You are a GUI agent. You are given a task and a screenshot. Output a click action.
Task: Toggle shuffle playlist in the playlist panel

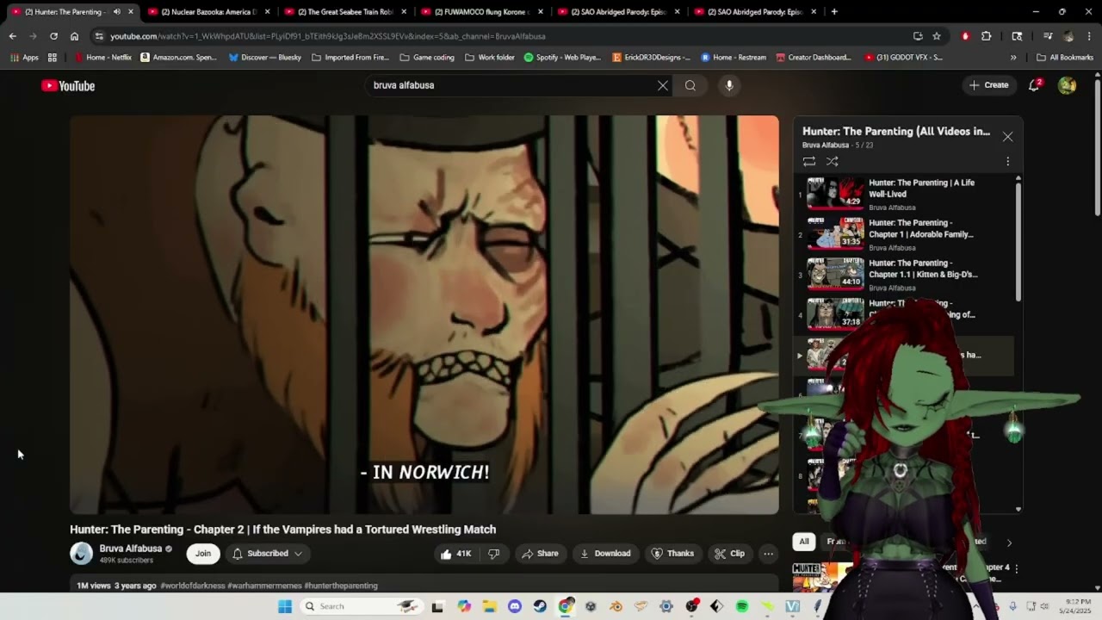833,161
